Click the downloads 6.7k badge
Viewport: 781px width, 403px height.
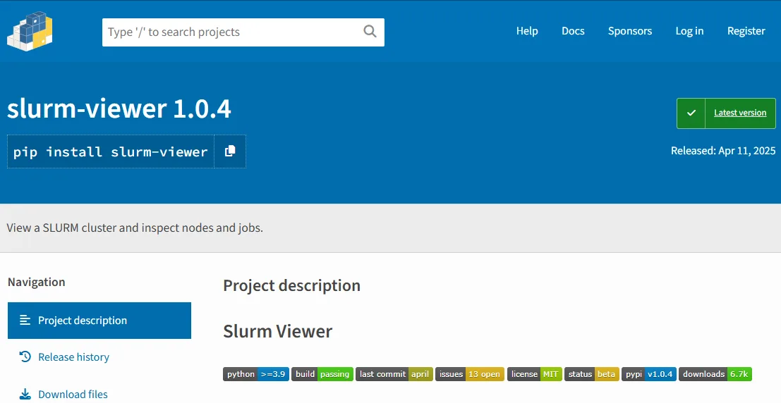coord(715,374)
